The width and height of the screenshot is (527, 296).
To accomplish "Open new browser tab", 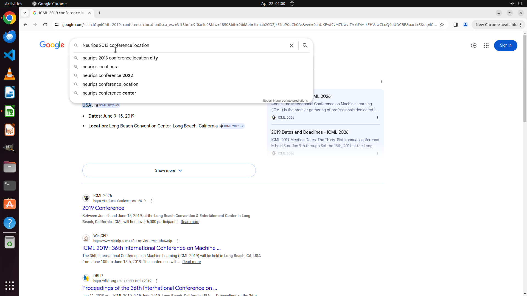I will [x=99, y=13].
